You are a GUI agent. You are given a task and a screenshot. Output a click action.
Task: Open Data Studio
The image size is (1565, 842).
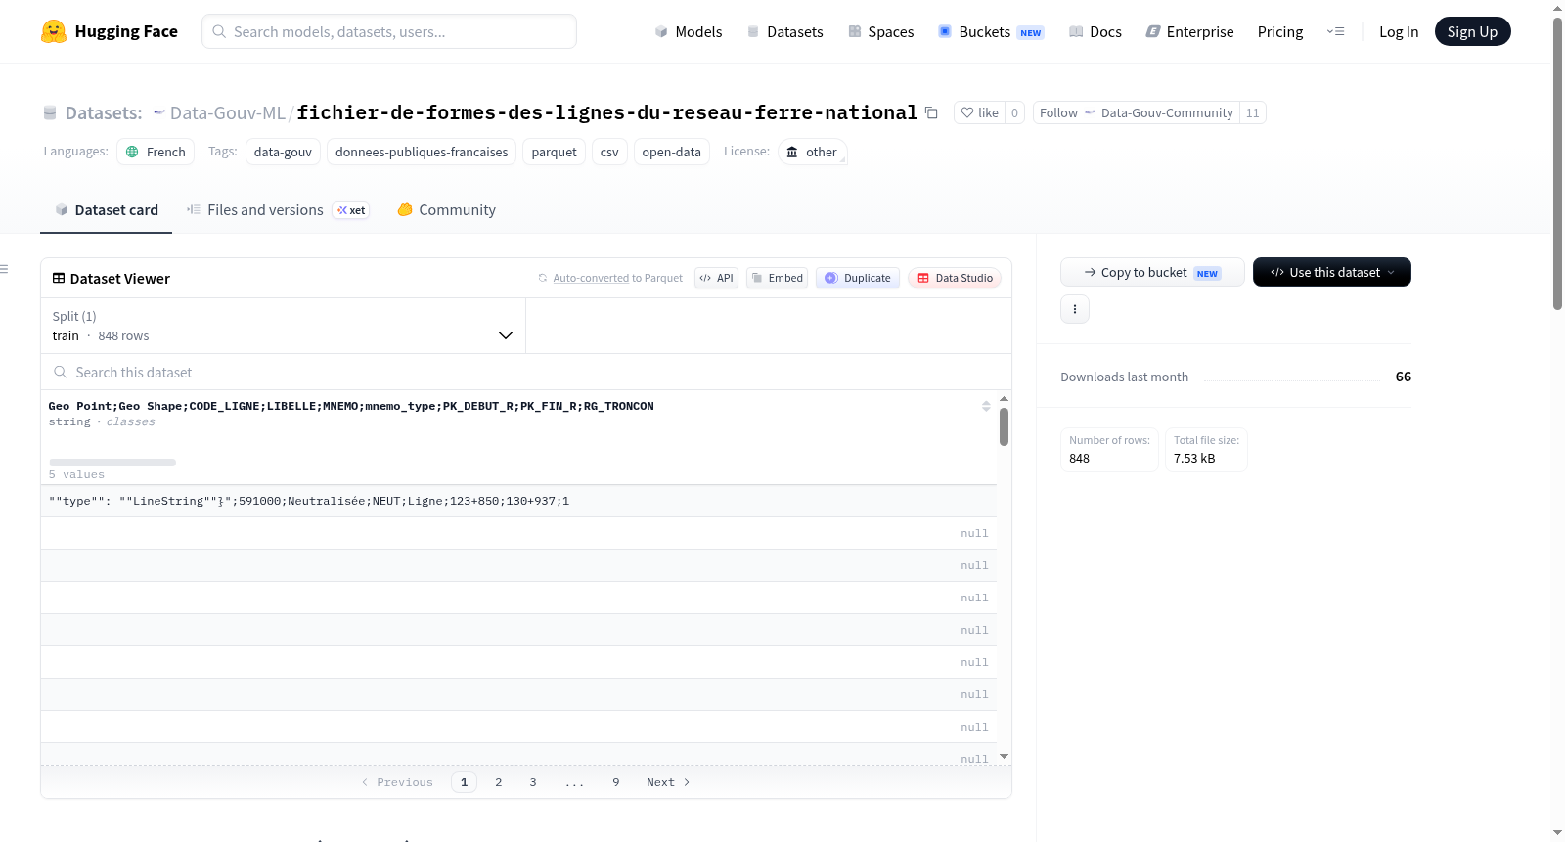tap(955, 278)
